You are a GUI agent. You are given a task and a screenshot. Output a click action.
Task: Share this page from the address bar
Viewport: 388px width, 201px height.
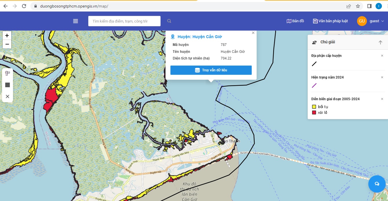pyautogui.click(x=349, y=6)
